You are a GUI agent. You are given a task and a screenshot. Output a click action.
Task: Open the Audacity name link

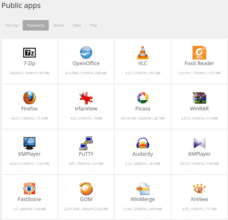(x=143, y=154)
